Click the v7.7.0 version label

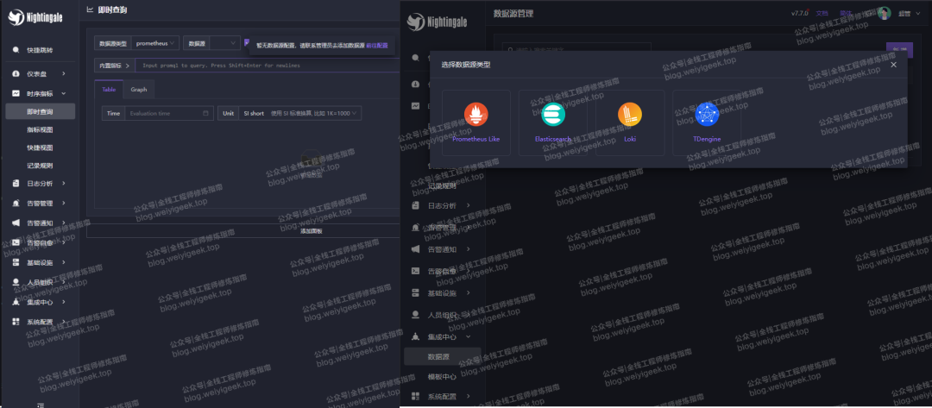pyautogui.click(x=800, y=13)
